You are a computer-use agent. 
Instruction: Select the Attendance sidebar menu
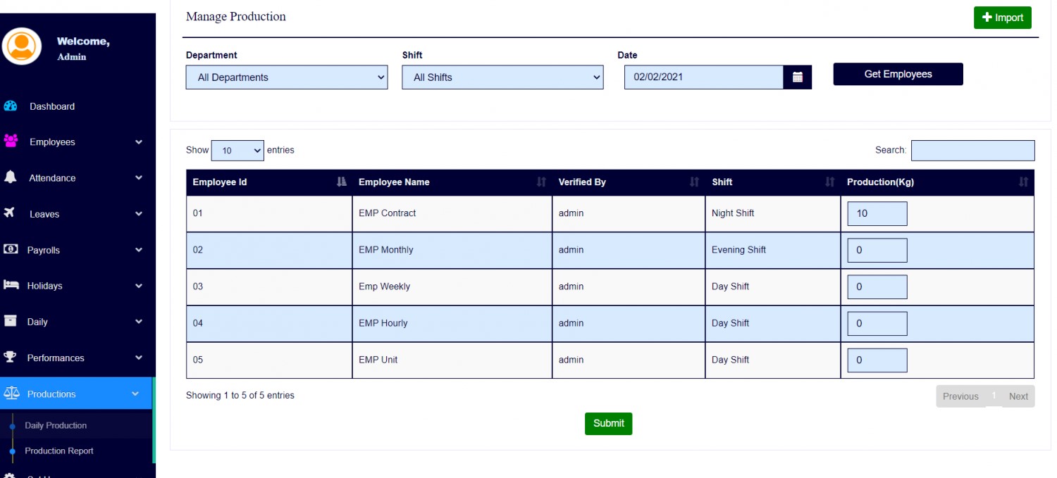click(78, 178)
